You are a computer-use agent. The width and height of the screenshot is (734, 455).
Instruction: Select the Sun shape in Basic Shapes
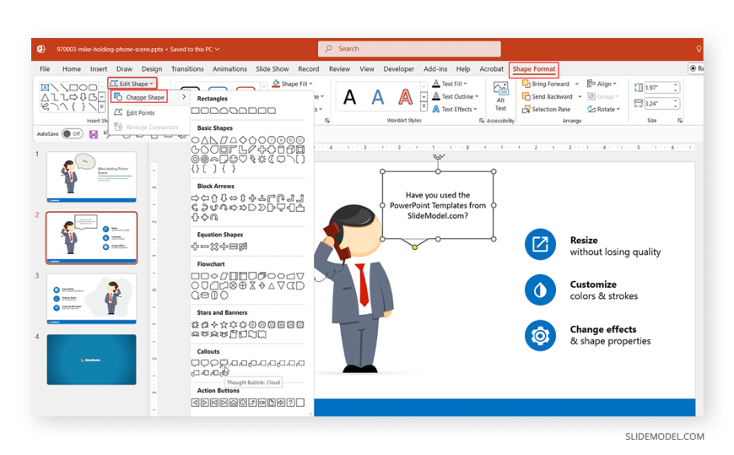point(262,160)
